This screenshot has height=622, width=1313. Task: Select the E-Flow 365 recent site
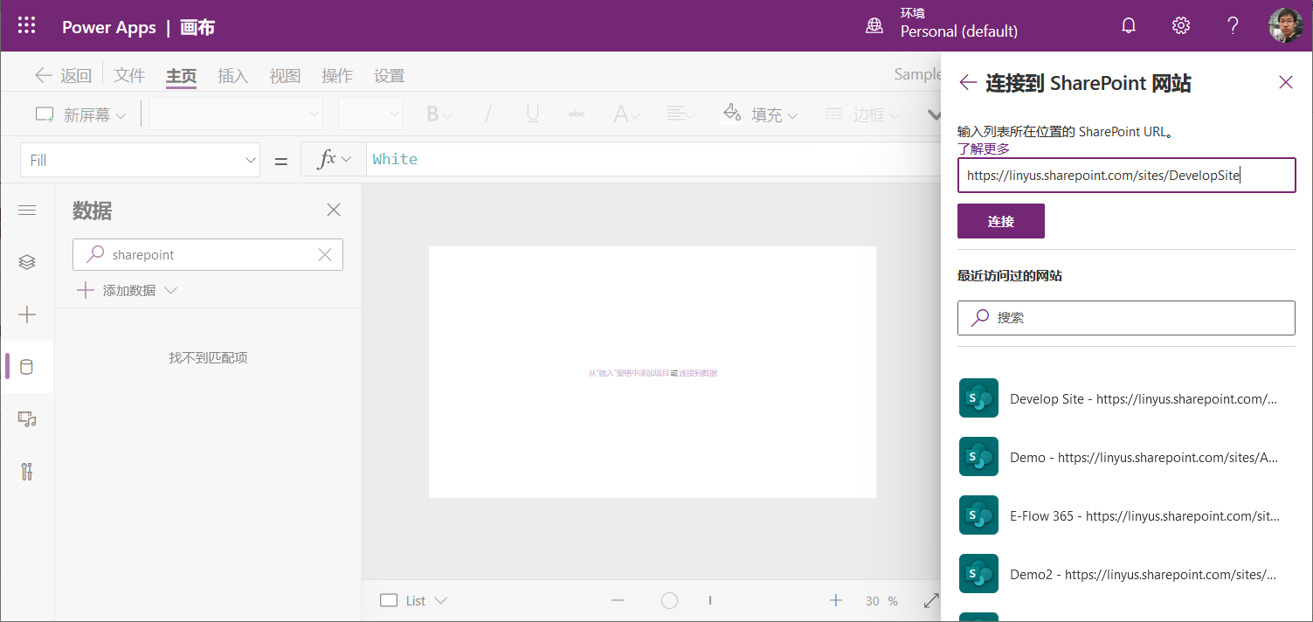tap(1126, 515)
